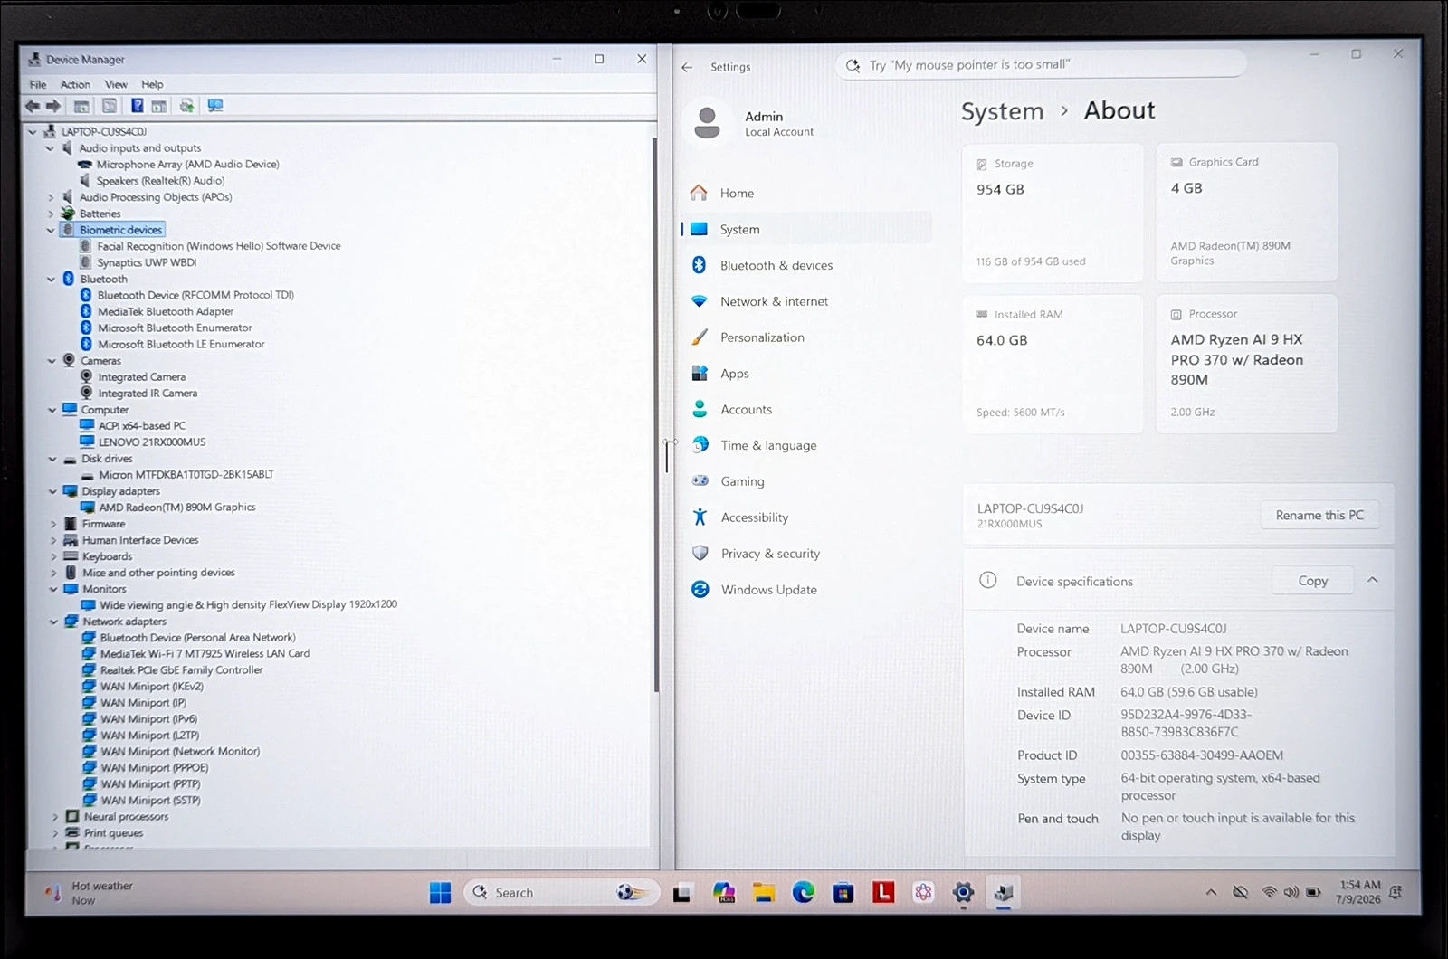This screenshot has height=959, width=1448.
Task: Click the Forward arrow in Device Manager toolbar
Action: point(53,106)
